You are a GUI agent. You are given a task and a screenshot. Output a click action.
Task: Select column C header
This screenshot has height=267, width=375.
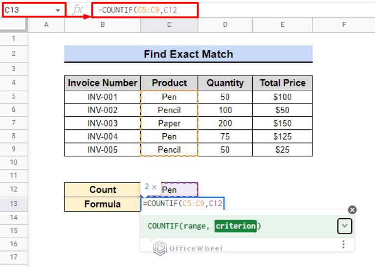[169, 25]
